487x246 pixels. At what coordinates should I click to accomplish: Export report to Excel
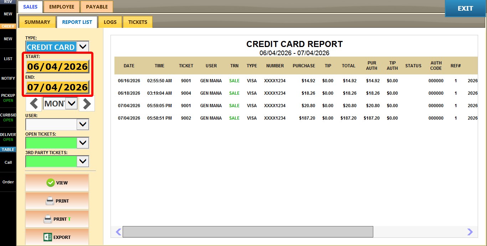pos(57,237)
